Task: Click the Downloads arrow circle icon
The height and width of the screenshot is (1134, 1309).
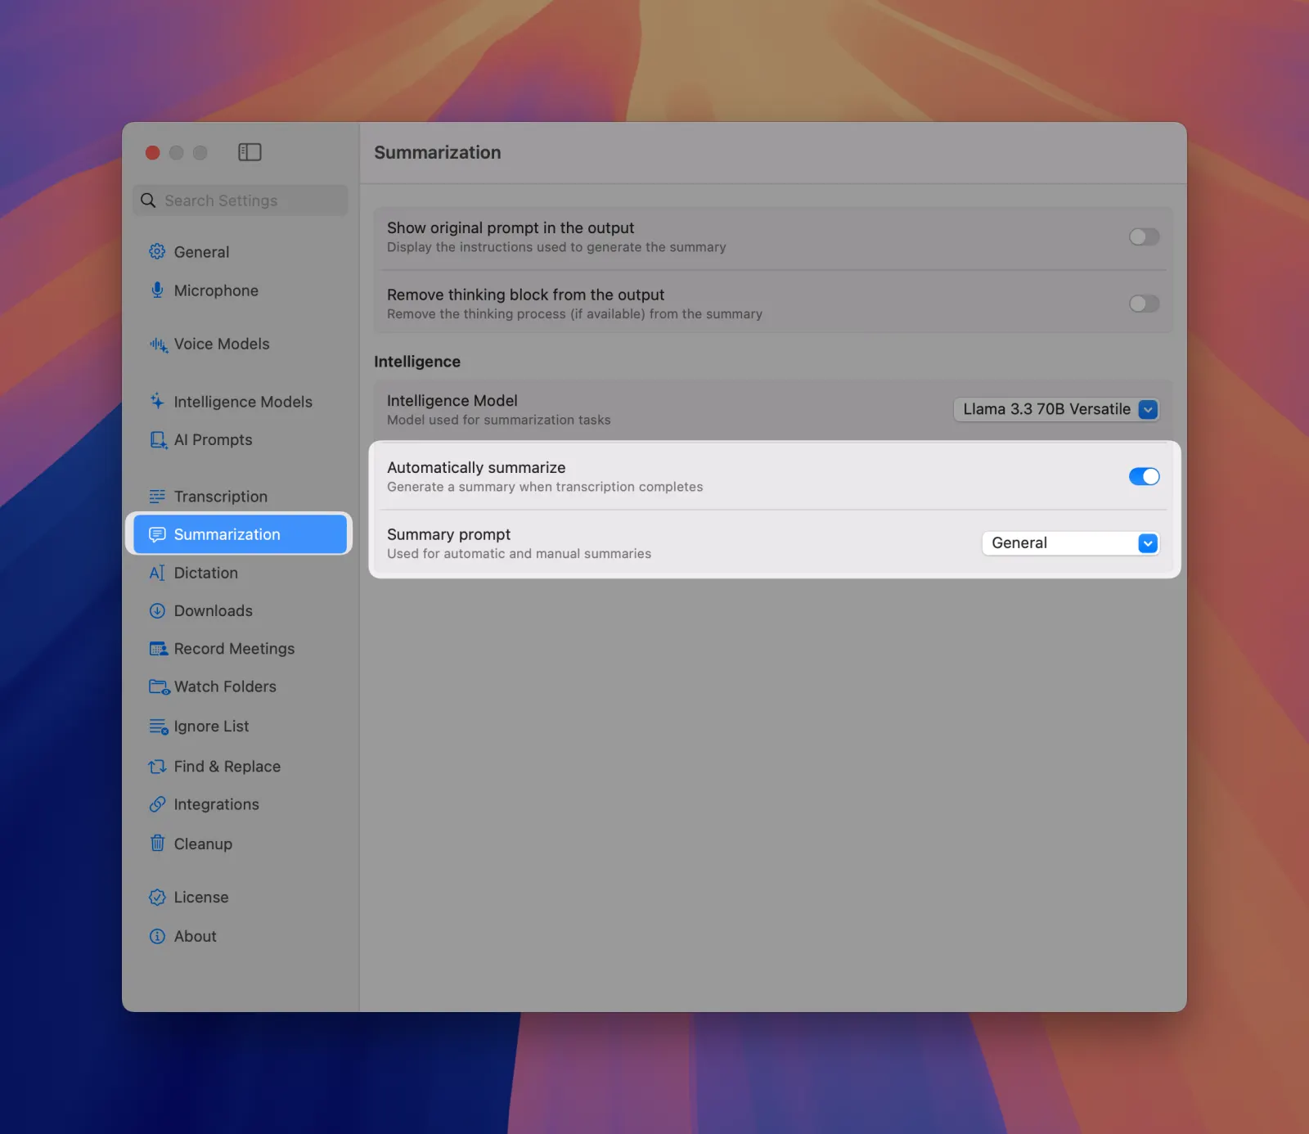Action: [157, 610]
